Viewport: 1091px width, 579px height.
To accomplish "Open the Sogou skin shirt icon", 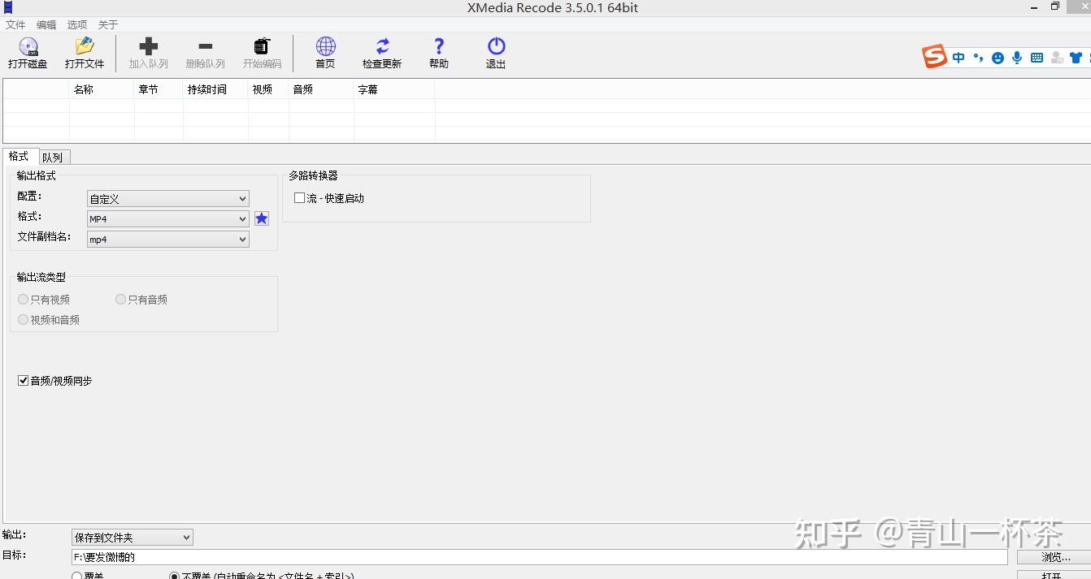I will 1076,58.
